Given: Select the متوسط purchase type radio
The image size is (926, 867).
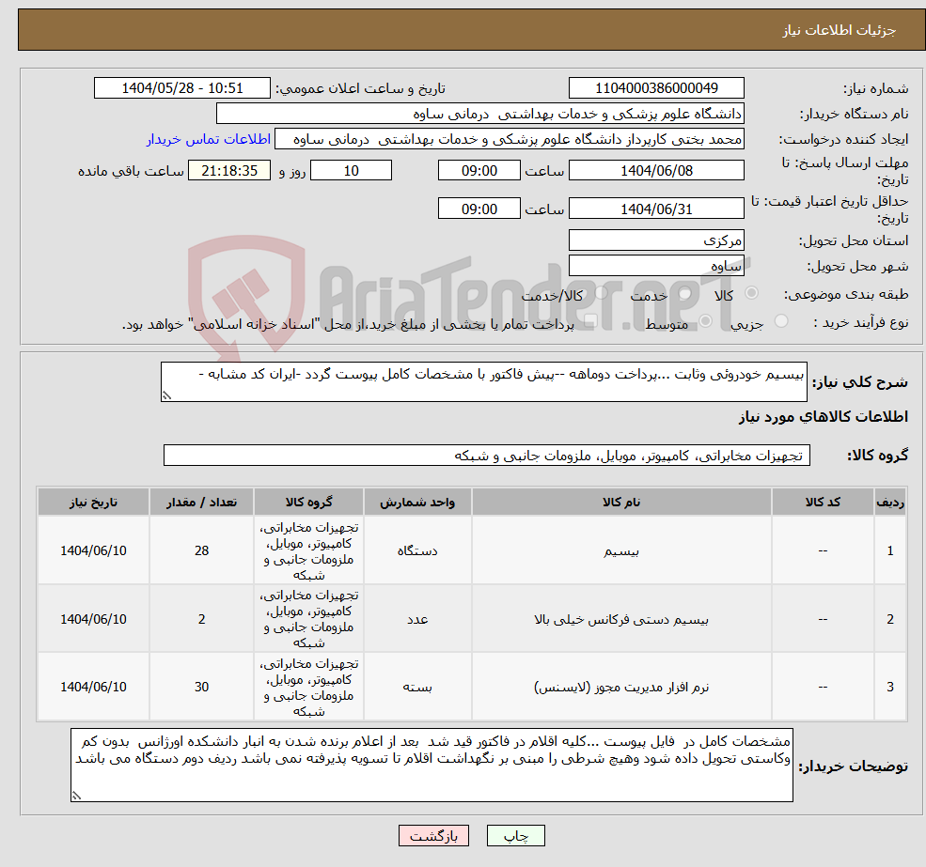Looking at the screenshot, I should pyautogui.click(x=705, y=321).
